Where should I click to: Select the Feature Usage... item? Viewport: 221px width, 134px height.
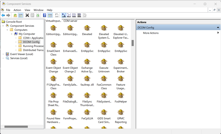121,82
